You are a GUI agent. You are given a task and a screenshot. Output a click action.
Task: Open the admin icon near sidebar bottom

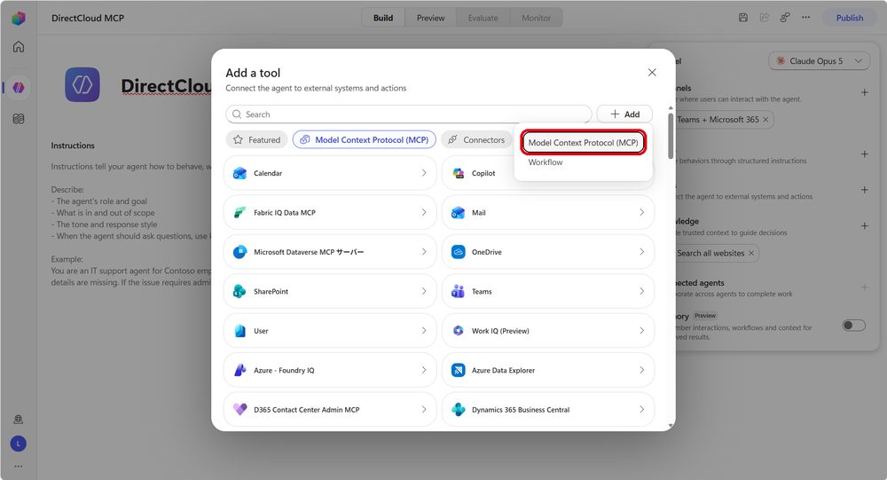pos(18,420)
